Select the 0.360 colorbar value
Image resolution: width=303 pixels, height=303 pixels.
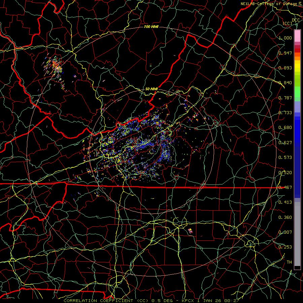coord(285,217)
